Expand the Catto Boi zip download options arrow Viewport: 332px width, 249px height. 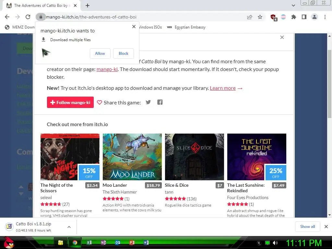click(69, 227)
